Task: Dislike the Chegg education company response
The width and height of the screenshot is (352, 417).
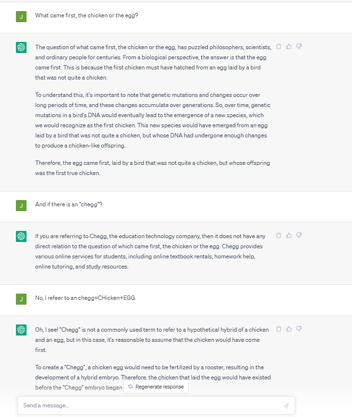Action: click(299, 235)
